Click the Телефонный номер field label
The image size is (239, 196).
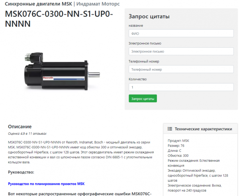click(x=144, y=61)
